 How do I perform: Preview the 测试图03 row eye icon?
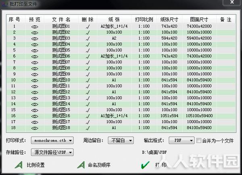35,39
